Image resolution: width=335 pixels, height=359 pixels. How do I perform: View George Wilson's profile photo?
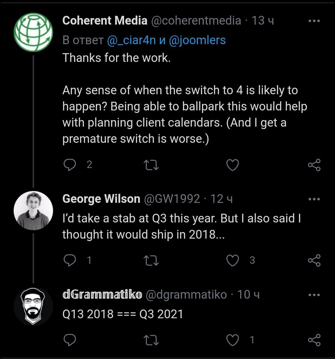tap(33, 210)
